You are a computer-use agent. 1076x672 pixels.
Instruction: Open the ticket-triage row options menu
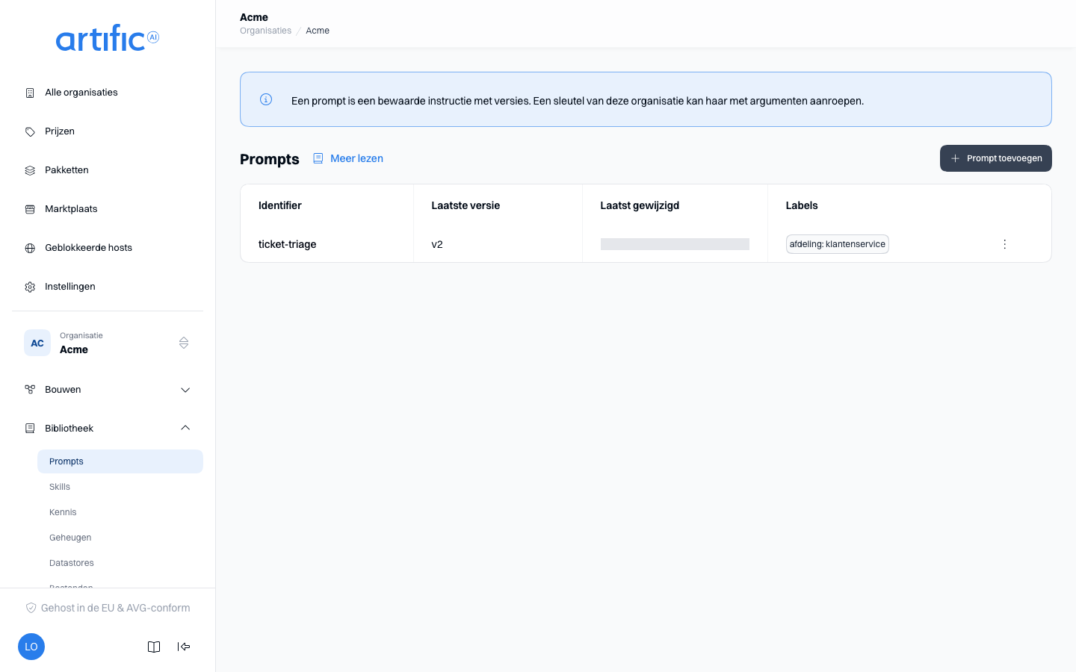pos(1005,244)
